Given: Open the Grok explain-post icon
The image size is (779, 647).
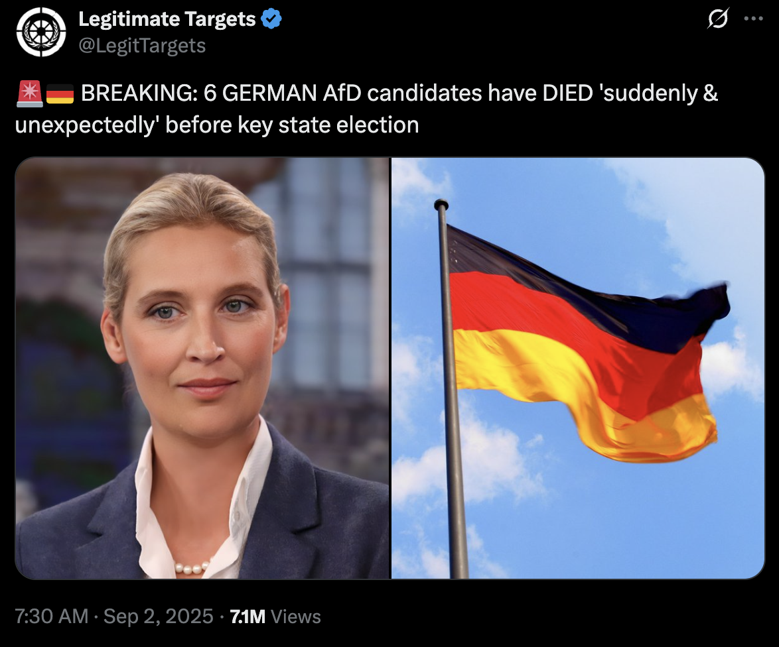Looking at the screenshot, I should coord(718,19).
